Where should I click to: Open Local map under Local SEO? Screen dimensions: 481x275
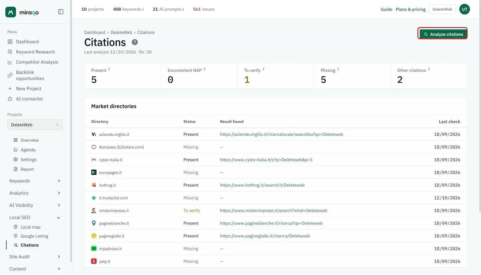point(27,227)
